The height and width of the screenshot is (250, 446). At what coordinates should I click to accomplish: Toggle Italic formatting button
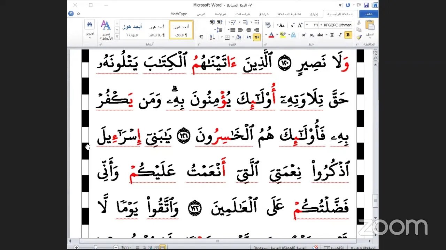[x=340, y=35]
